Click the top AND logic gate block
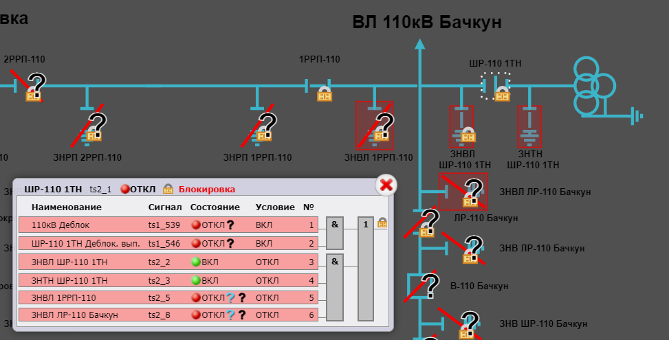The height and width of the screenshot is (340, 669). coord(335,233)
